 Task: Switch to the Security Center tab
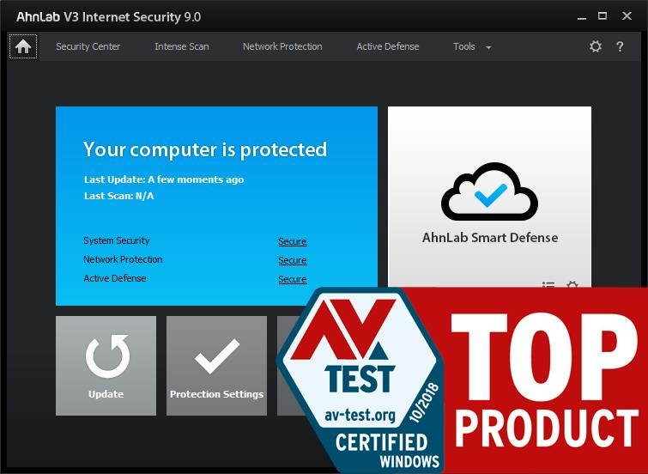tap(88, 46)
